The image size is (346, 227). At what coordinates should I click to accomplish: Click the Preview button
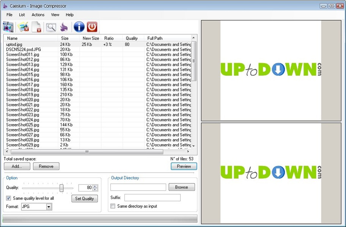(184, 166)
